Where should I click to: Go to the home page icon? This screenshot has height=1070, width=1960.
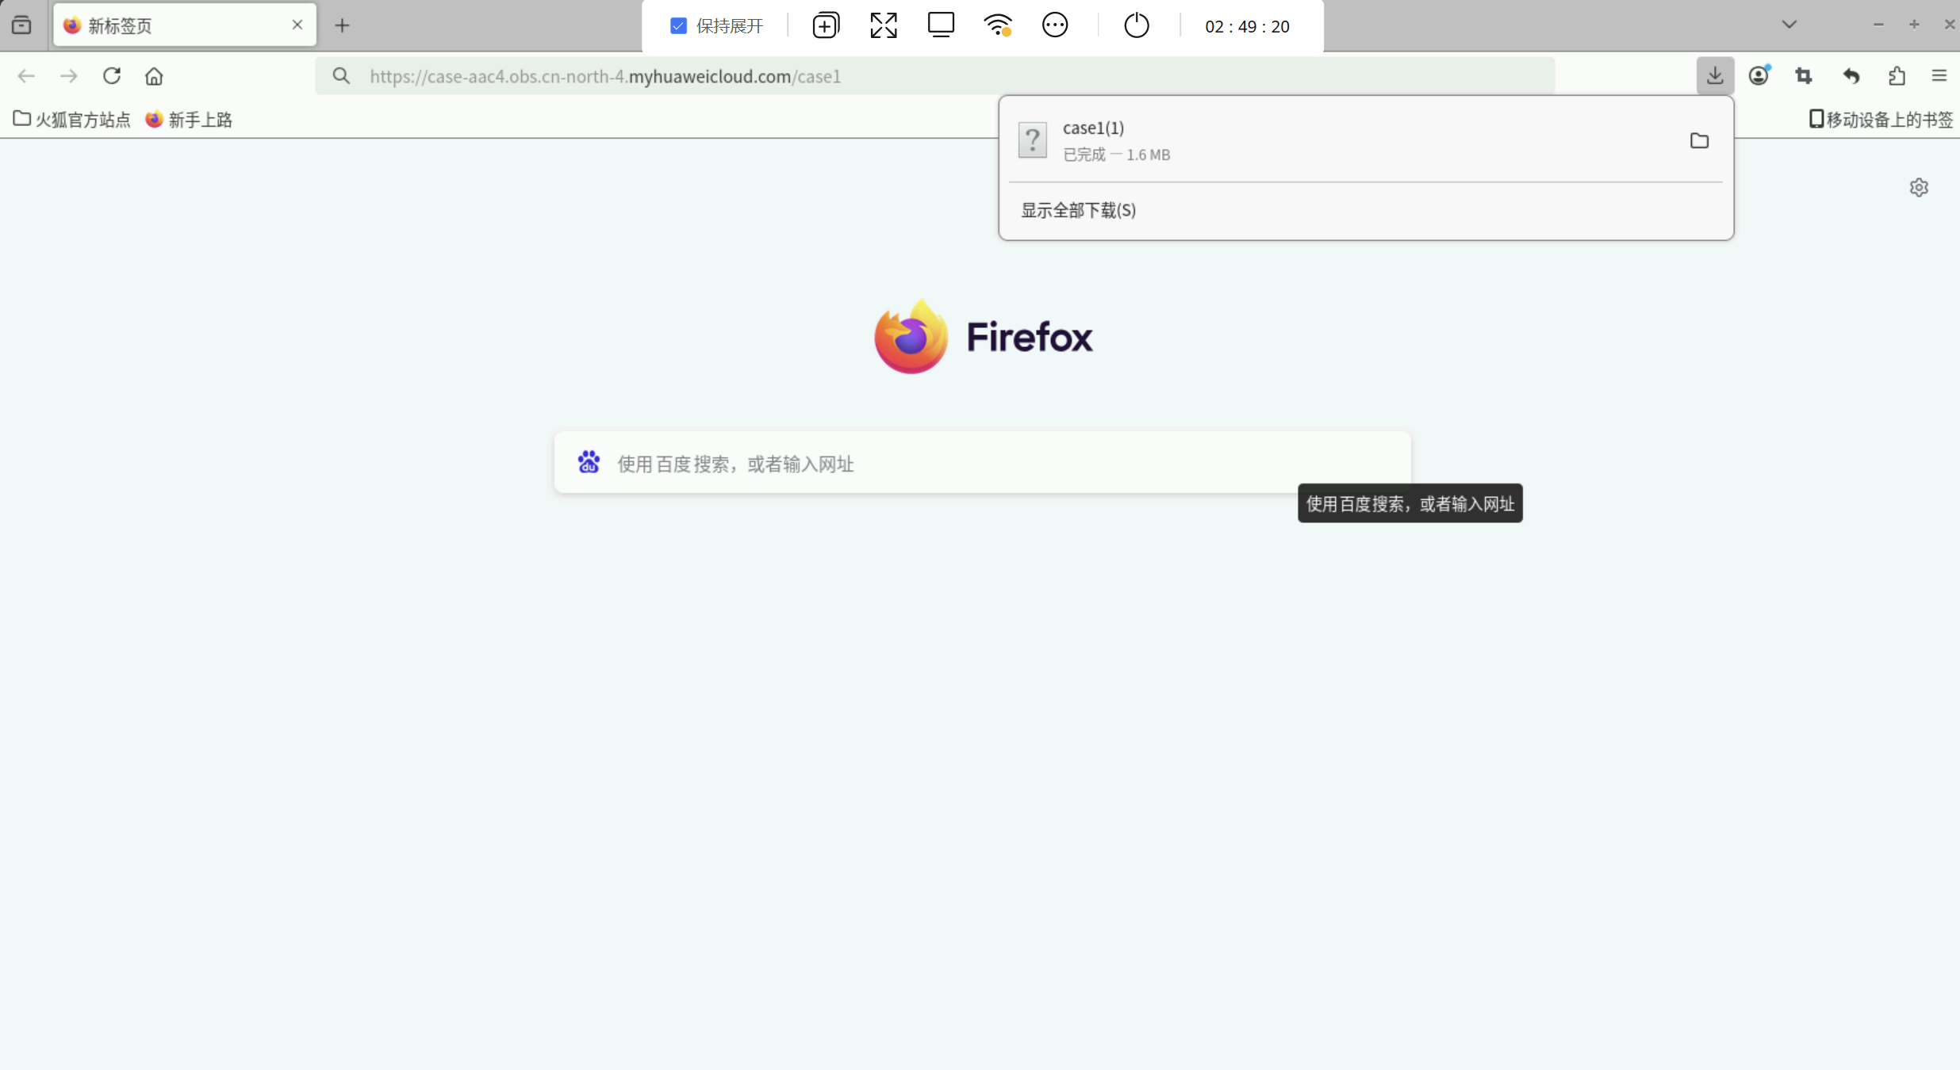(154, 76)
